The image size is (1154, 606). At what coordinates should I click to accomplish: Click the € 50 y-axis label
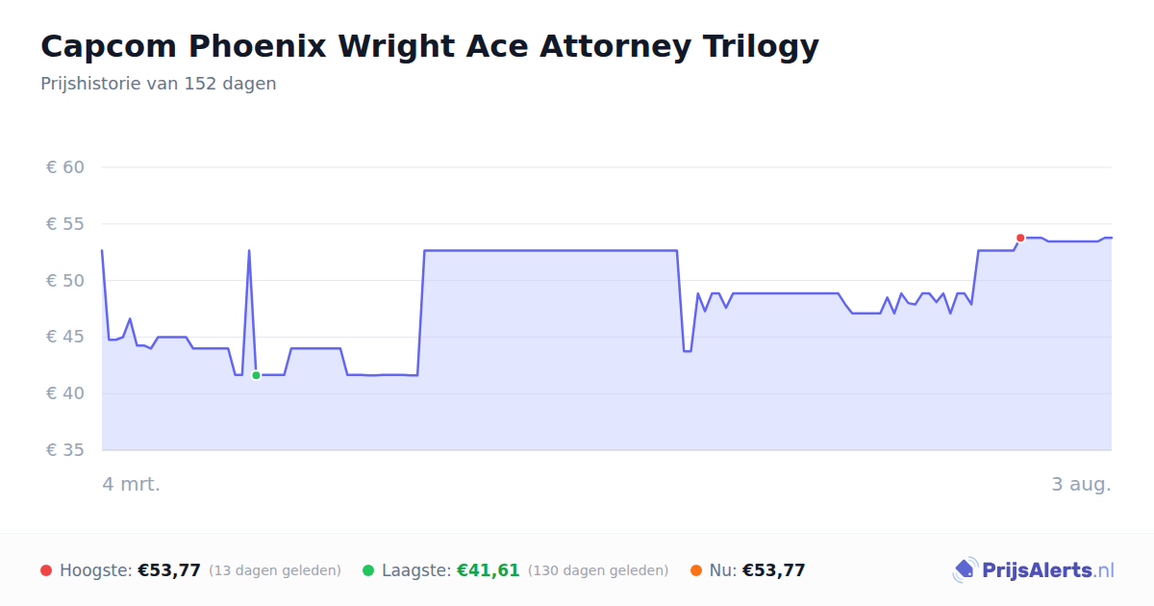click(65, 281)
